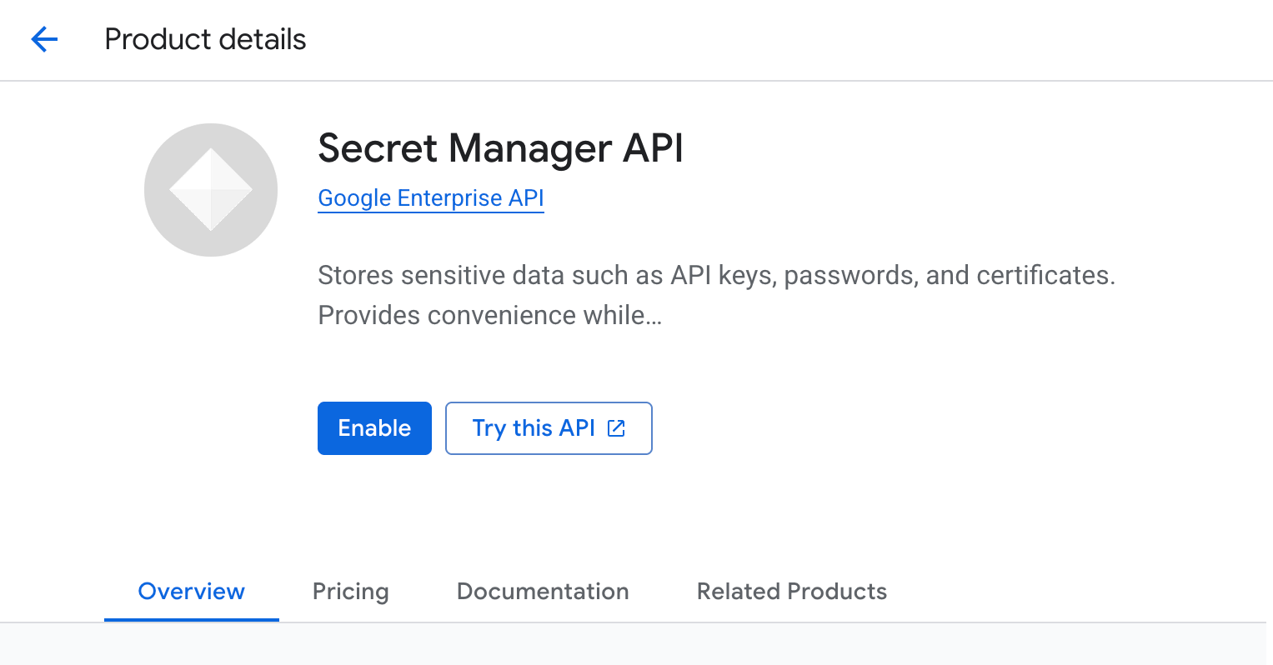Tap the arrow icon beside Product details header
Screen dimensions: 1273x665
43,39
